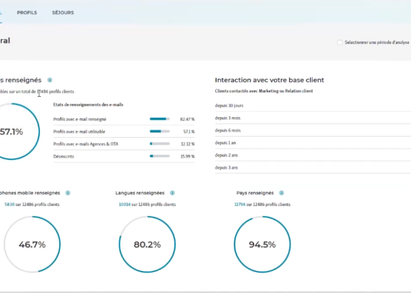The width and height of the screenshot is (411, 293).
Task: Click info icon next to Pays renseignés
Action: (x=281, y=193)
